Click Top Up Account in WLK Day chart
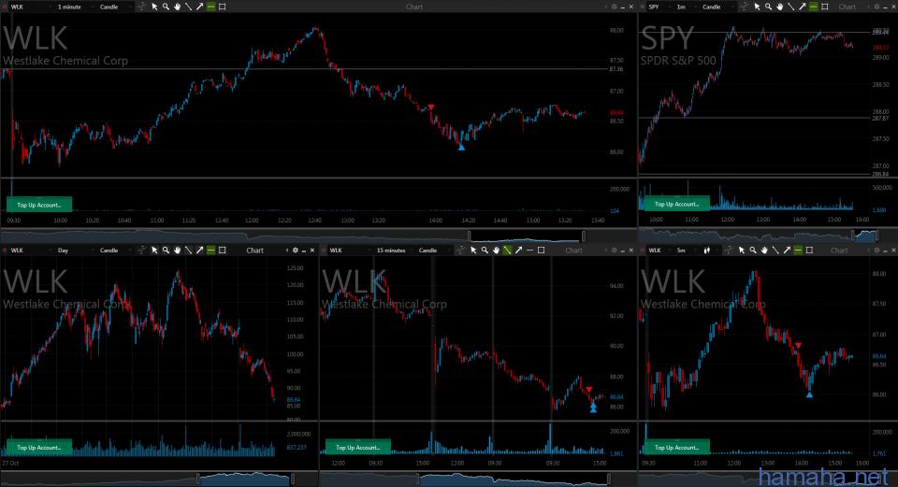This screenshot has width=898, height=487. click(39, 447)
